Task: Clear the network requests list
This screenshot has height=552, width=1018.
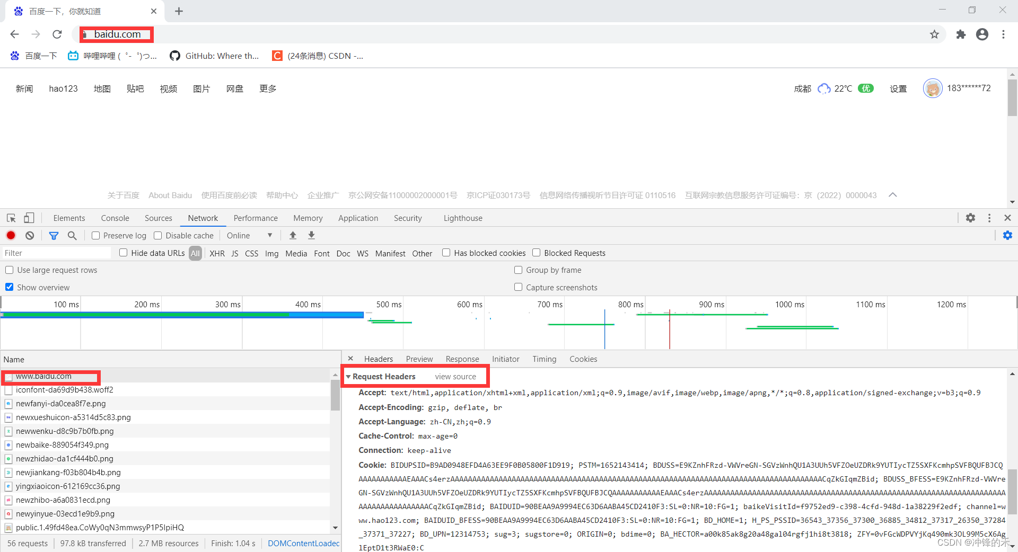Action: coord(29,235)
